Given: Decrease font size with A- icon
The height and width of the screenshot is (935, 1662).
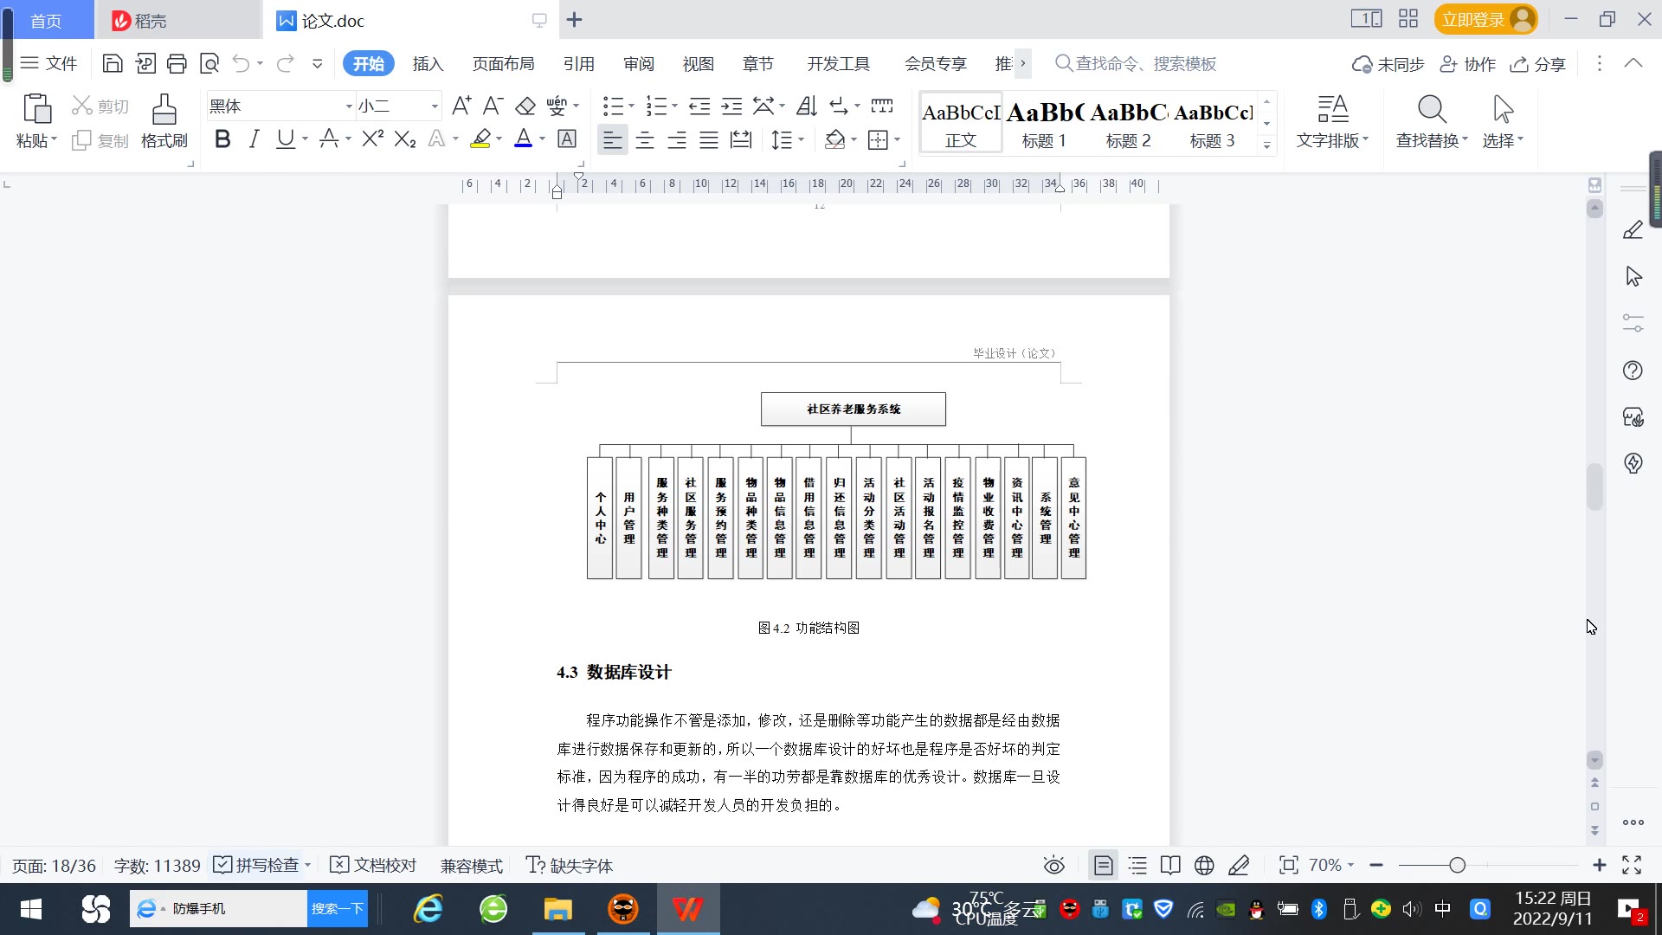Looking at the screenshot, I should [x=493, y=106].
